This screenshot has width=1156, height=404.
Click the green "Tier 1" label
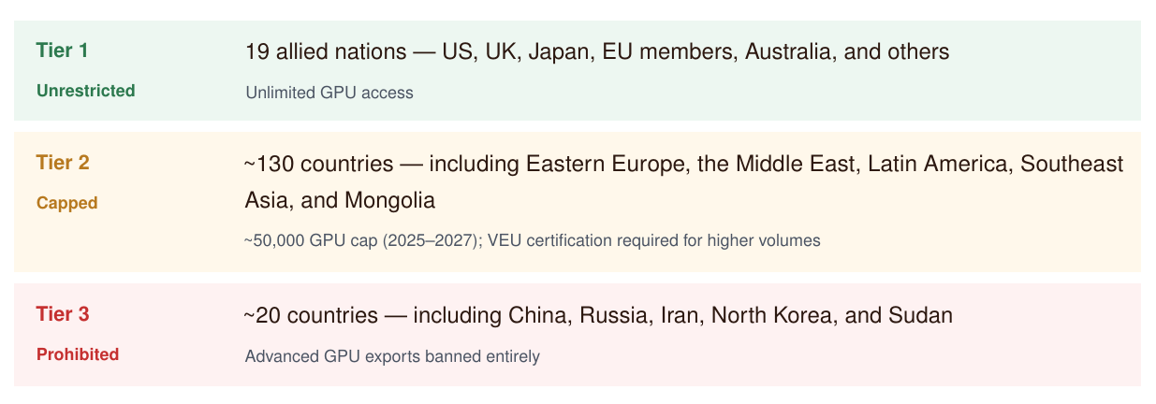click(62, 50)
